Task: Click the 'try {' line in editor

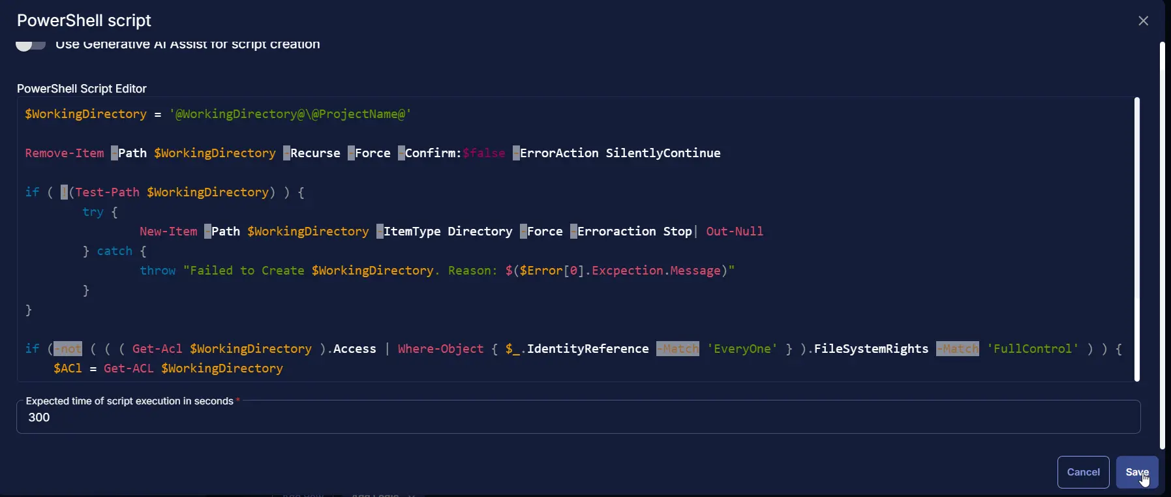Action: [x=100, y=212]
